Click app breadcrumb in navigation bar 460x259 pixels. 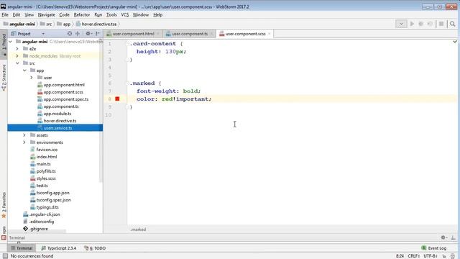click(64, 24)
